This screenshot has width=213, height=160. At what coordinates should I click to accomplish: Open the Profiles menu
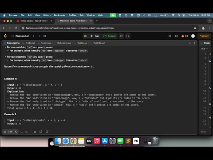click(x=72, y=15)
